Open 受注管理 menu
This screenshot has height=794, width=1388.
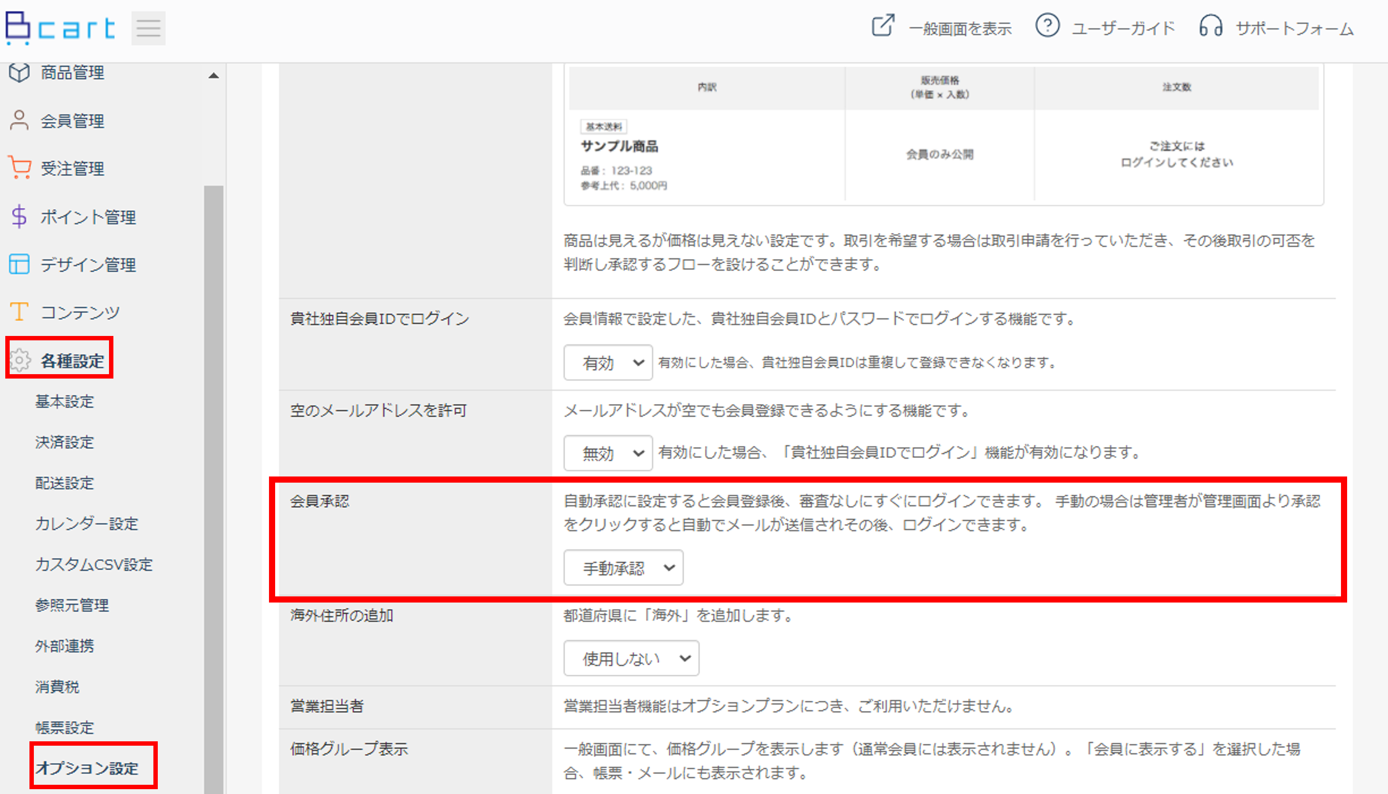coord(73,169)
